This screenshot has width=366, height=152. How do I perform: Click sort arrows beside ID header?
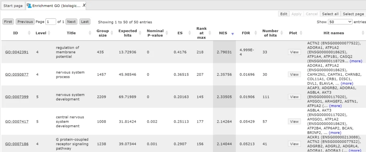pos(29,33)
